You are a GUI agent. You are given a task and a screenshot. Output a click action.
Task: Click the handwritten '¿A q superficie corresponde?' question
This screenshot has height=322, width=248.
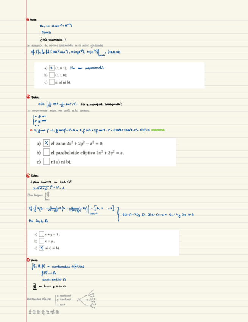(x=101, y=104)
